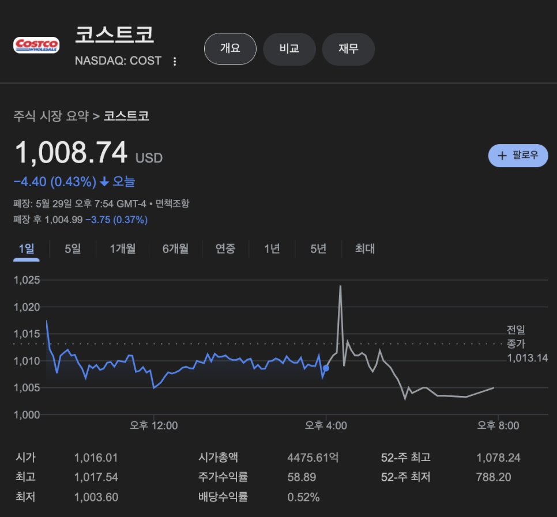
Task: Switch chart to 1개월 range
Action: [123, 248]
